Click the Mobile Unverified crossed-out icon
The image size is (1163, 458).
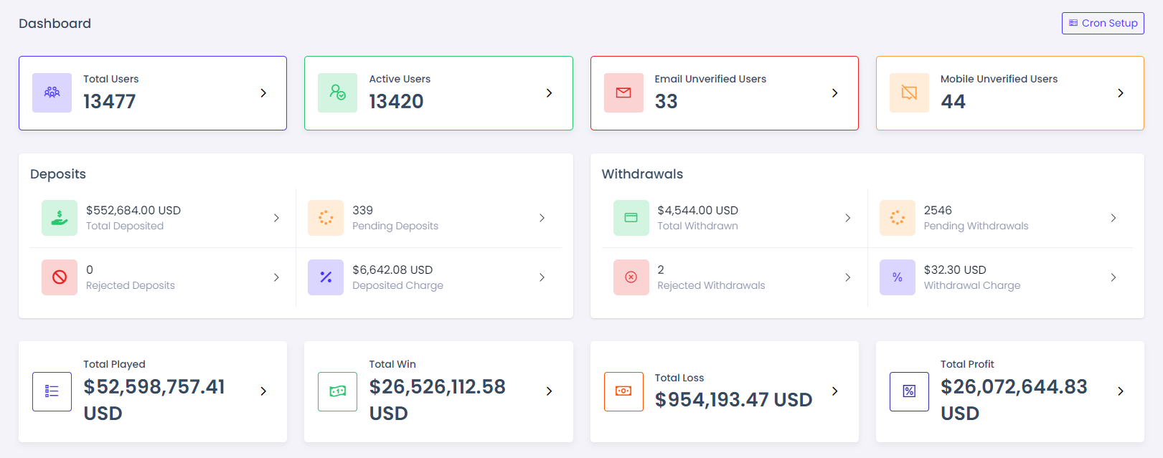coord(909,93)
